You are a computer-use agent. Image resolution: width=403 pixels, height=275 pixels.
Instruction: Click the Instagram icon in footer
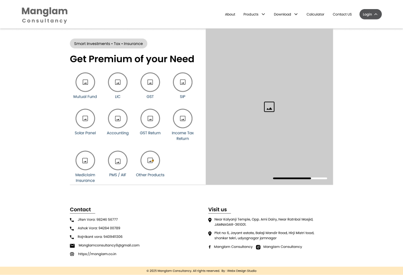[x=258, y=247]
